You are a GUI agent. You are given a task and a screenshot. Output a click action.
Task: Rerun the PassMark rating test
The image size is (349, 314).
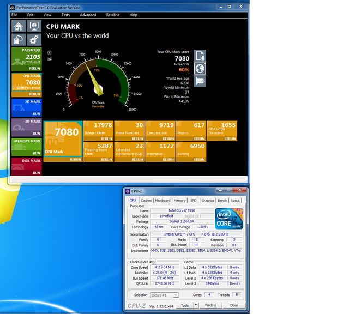[x=35, y=69]
